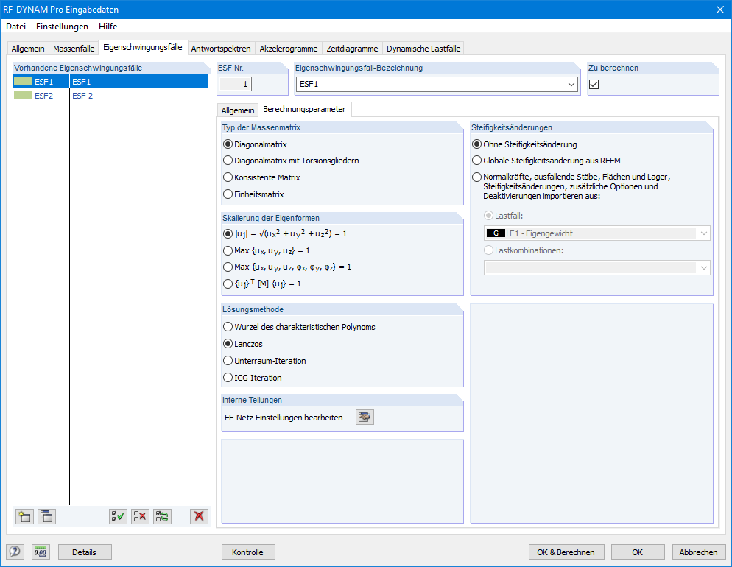Copy the selected Eigenschwingungsfall with the duplicate icon
This screenshot has width=732, height=567.
click(x=46, y=516)
